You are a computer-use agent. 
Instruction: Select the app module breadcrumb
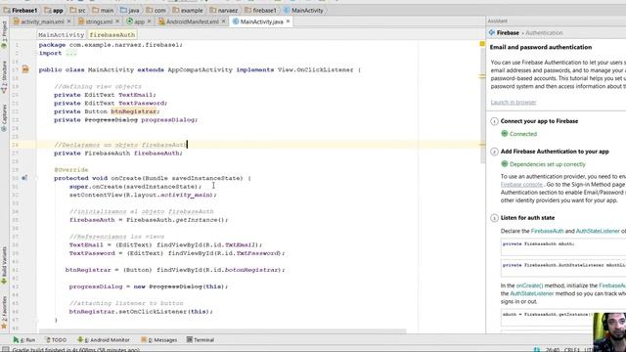pos(54,10)
